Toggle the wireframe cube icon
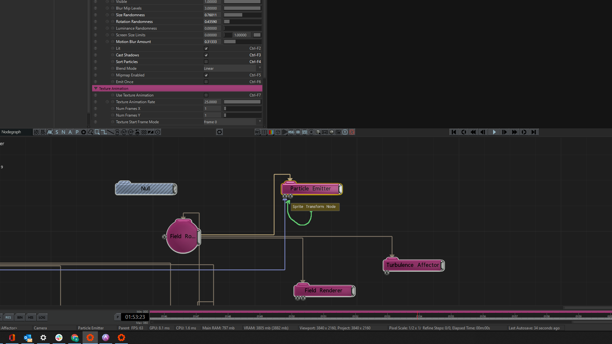 pos(278,132)
